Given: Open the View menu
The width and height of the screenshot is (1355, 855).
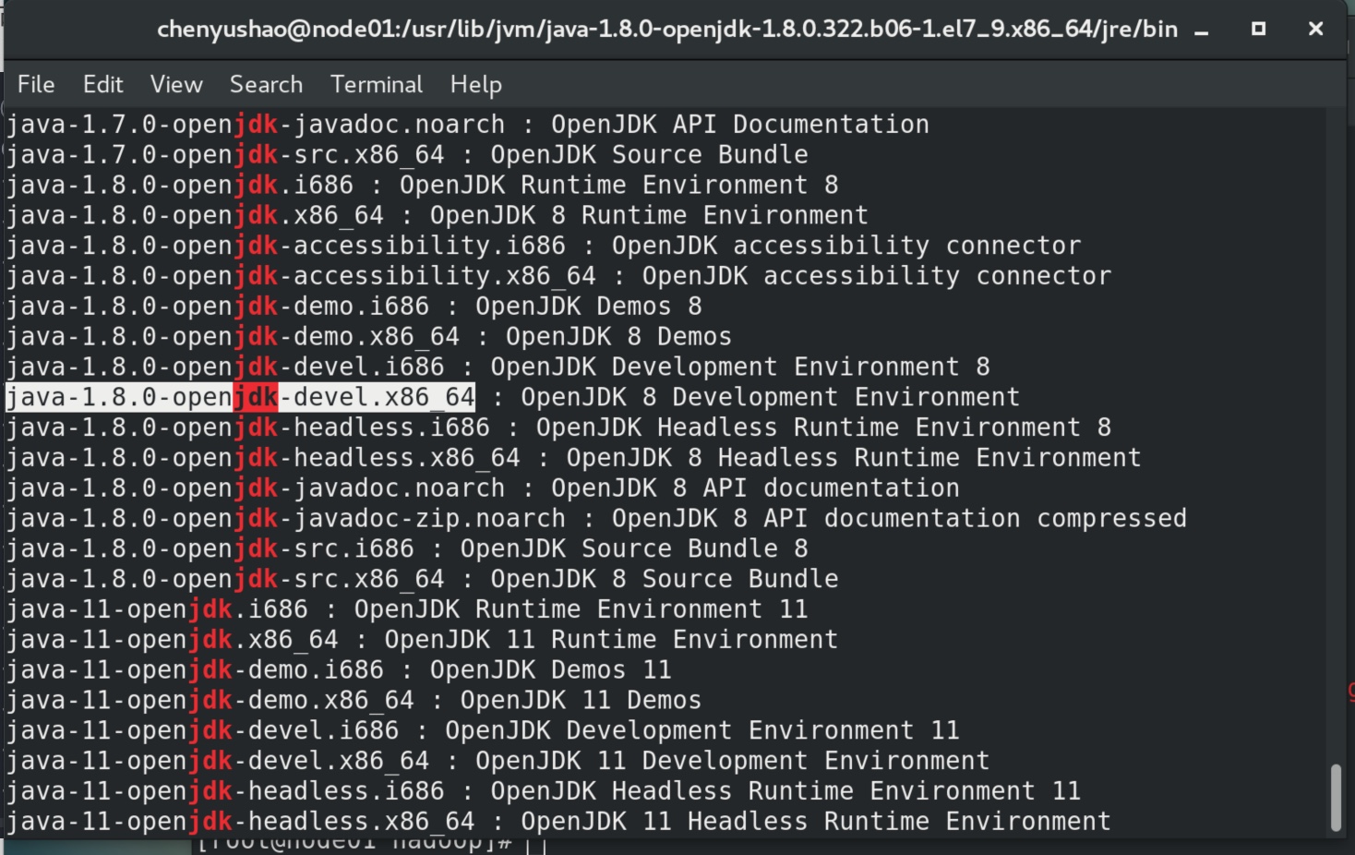Looking at the screenshot, I should pos(176,84).
